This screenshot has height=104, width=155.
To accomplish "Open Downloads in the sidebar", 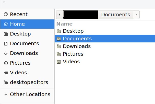I will [x=27, y=53].
